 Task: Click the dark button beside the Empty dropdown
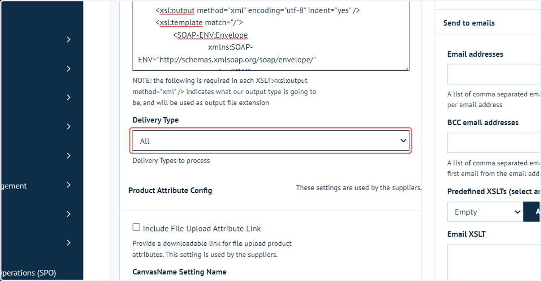coord(532,212)
